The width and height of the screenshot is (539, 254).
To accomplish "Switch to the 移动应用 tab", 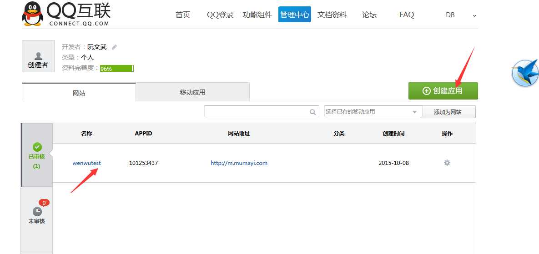I will (x=192, y=92).
